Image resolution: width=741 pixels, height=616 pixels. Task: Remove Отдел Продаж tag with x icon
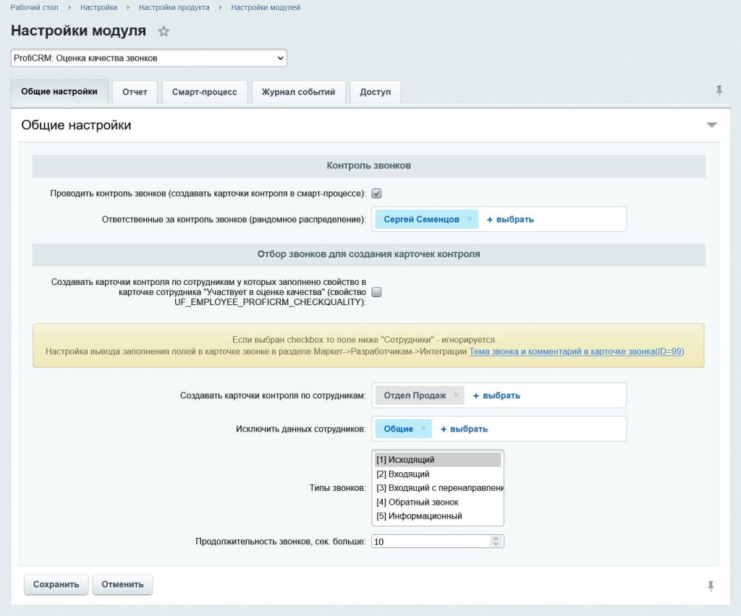(x=456, y=395)
